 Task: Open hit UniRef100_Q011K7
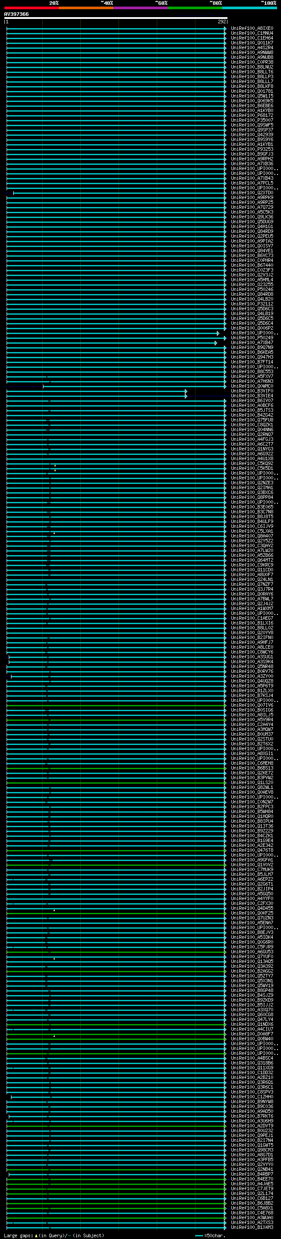(x=252, y=43)
